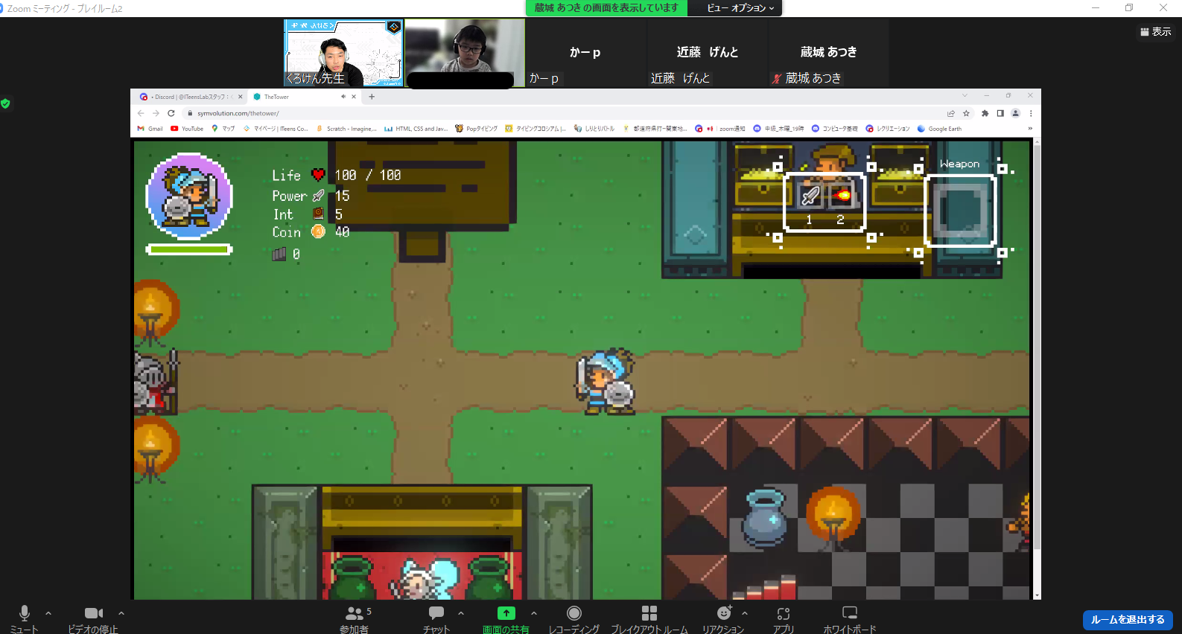Click the player avatar portrait in the game

click(x=189, y=196)
